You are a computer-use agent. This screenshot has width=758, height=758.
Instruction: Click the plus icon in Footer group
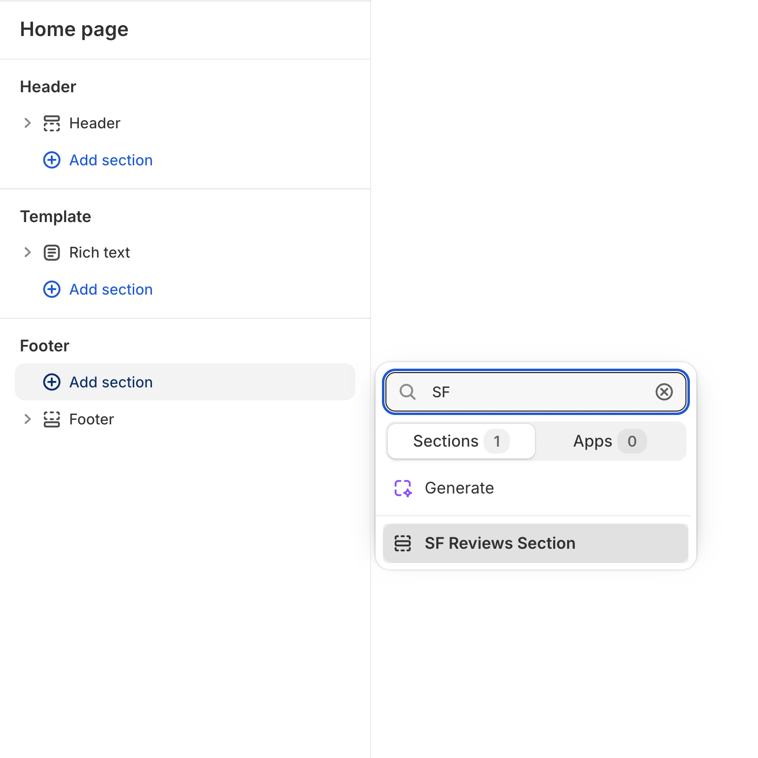(x=52, y=382)
